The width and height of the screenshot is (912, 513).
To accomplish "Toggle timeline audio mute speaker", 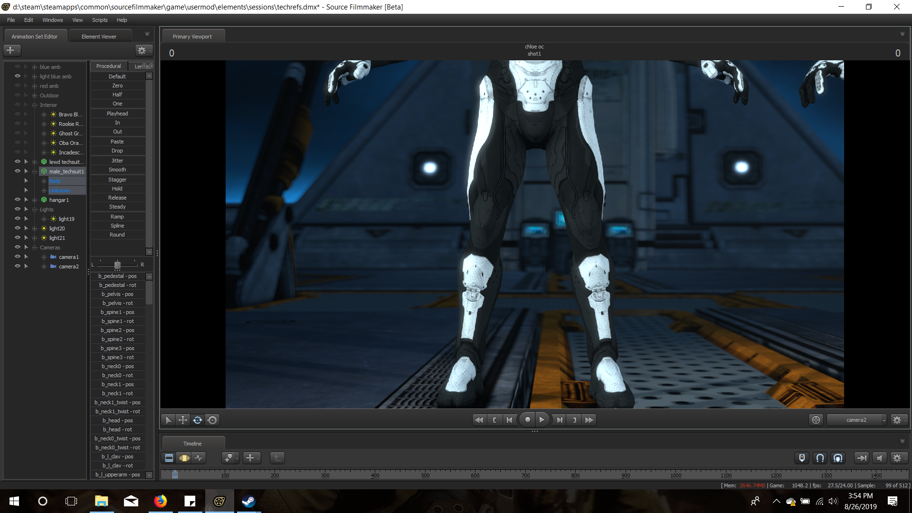I will click(879, 458).
